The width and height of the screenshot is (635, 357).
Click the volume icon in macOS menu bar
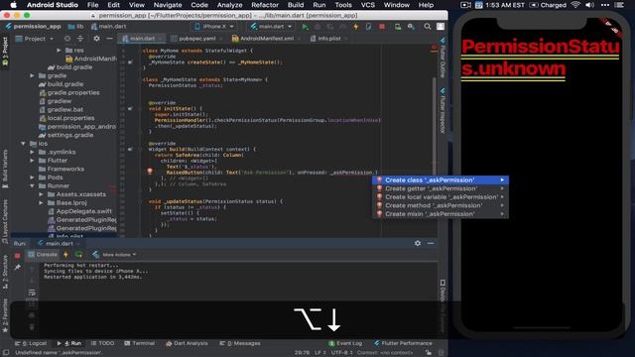click(x=590, y=5)
